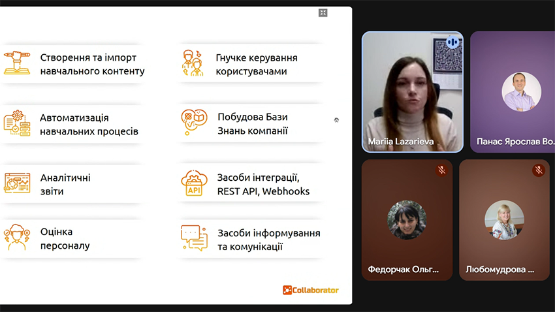Select Mariia Lazarieva's video tile
The image size is (555, 312).
pos(412,91)
